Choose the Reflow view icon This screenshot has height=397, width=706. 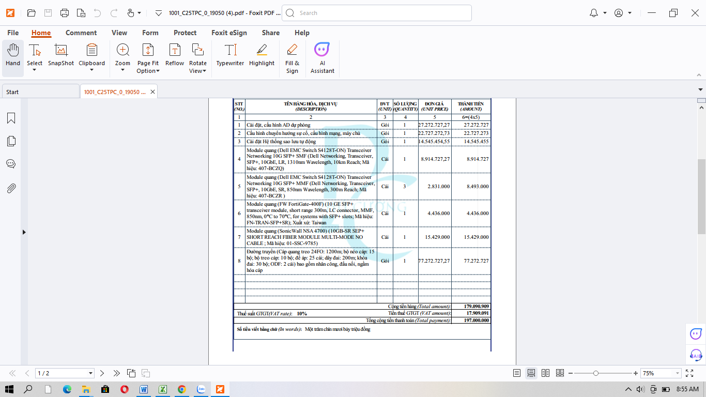175,55
